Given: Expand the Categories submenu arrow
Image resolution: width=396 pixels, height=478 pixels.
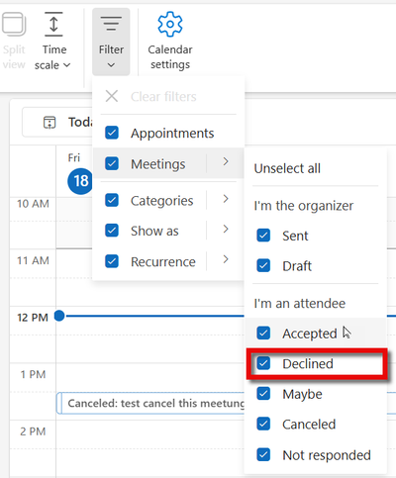Looking at the screenshot, I should (226, 199).
